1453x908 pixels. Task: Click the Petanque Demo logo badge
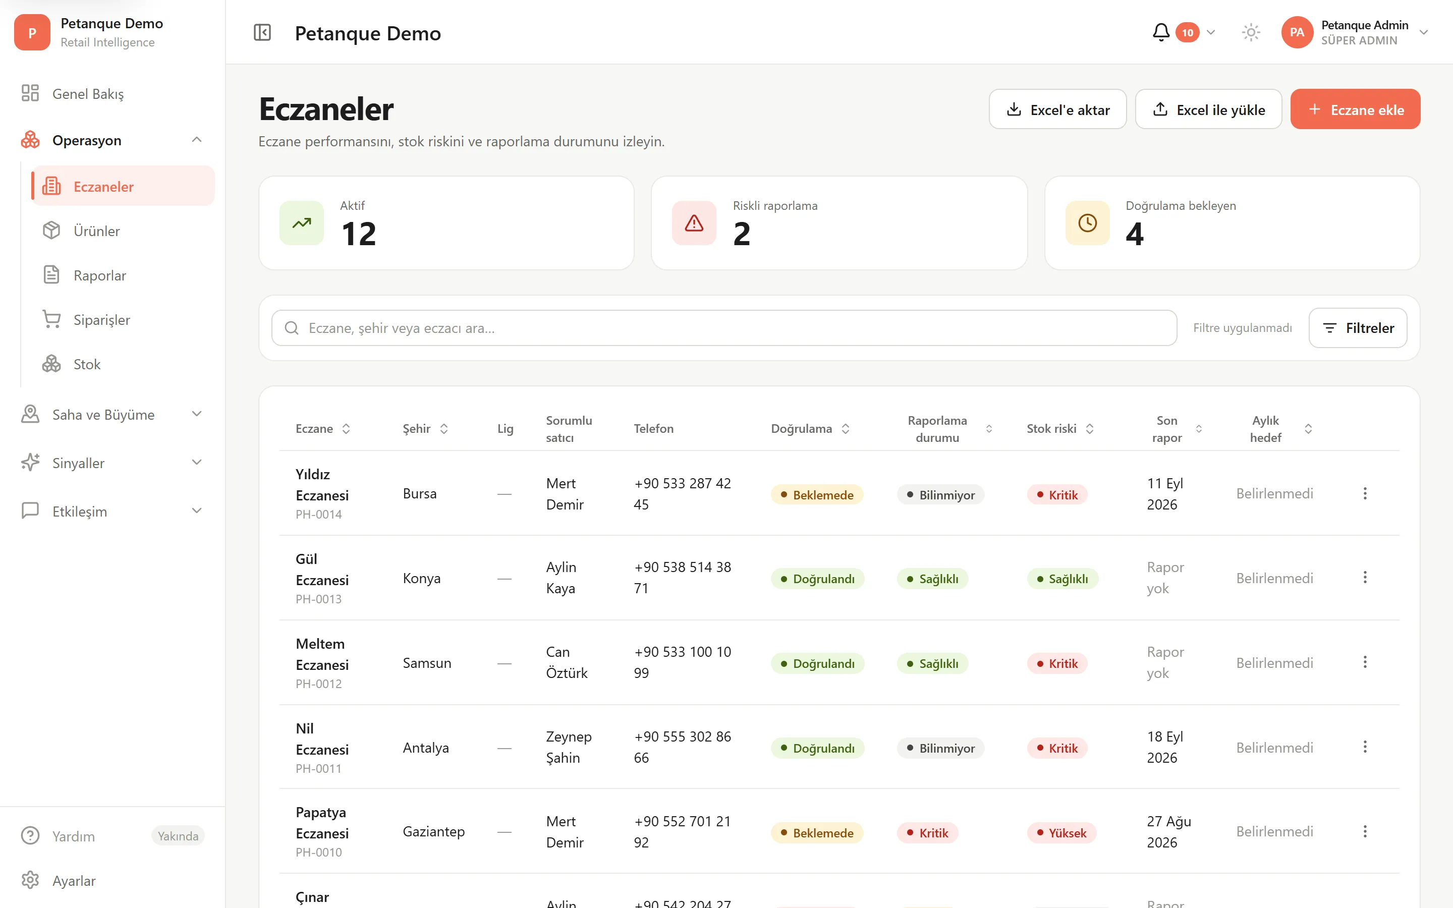point(32,32)
